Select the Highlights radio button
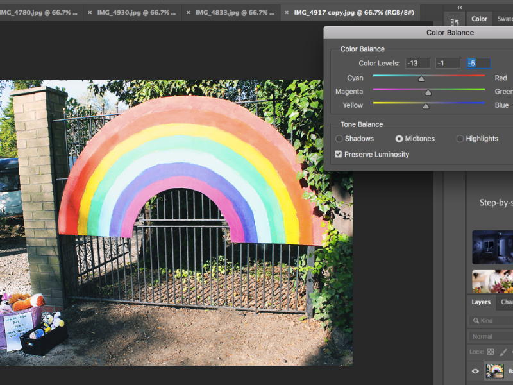This screenshot has width=513, height=385. (x=460, y=138)
